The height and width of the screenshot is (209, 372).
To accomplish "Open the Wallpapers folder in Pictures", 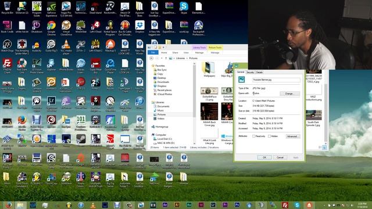I will point(209,69).
